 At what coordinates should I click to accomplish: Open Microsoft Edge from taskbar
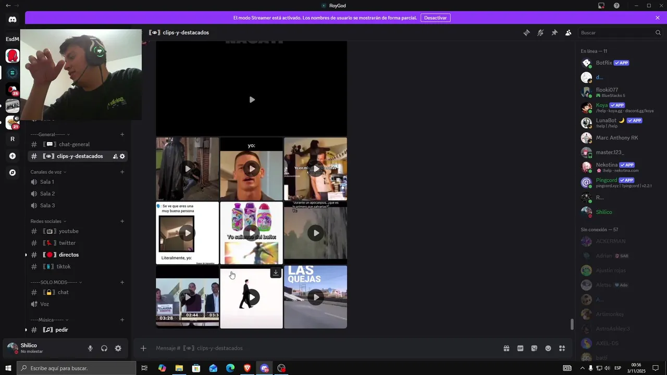(x=230, y=368)
